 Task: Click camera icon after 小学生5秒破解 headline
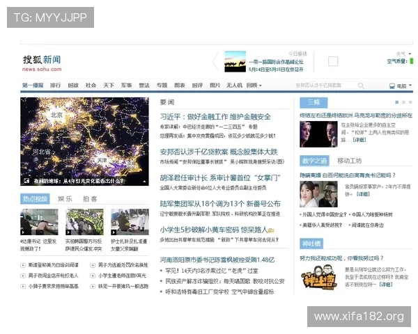pos(271,230)
